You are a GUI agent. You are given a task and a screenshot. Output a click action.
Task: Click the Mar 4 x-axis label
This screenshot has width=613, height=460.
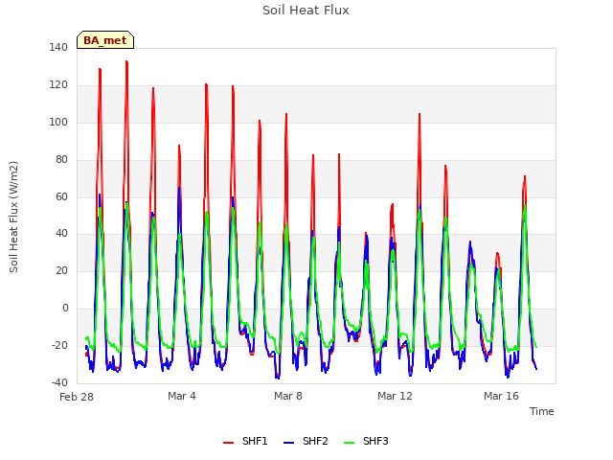182,396
